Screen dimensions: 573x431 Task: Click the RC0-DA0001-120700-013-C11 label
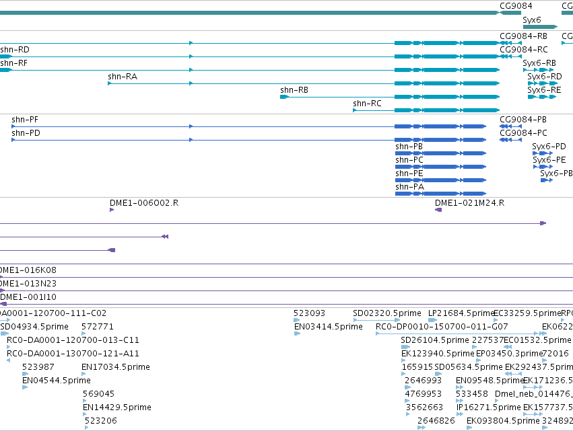[73, 340]
